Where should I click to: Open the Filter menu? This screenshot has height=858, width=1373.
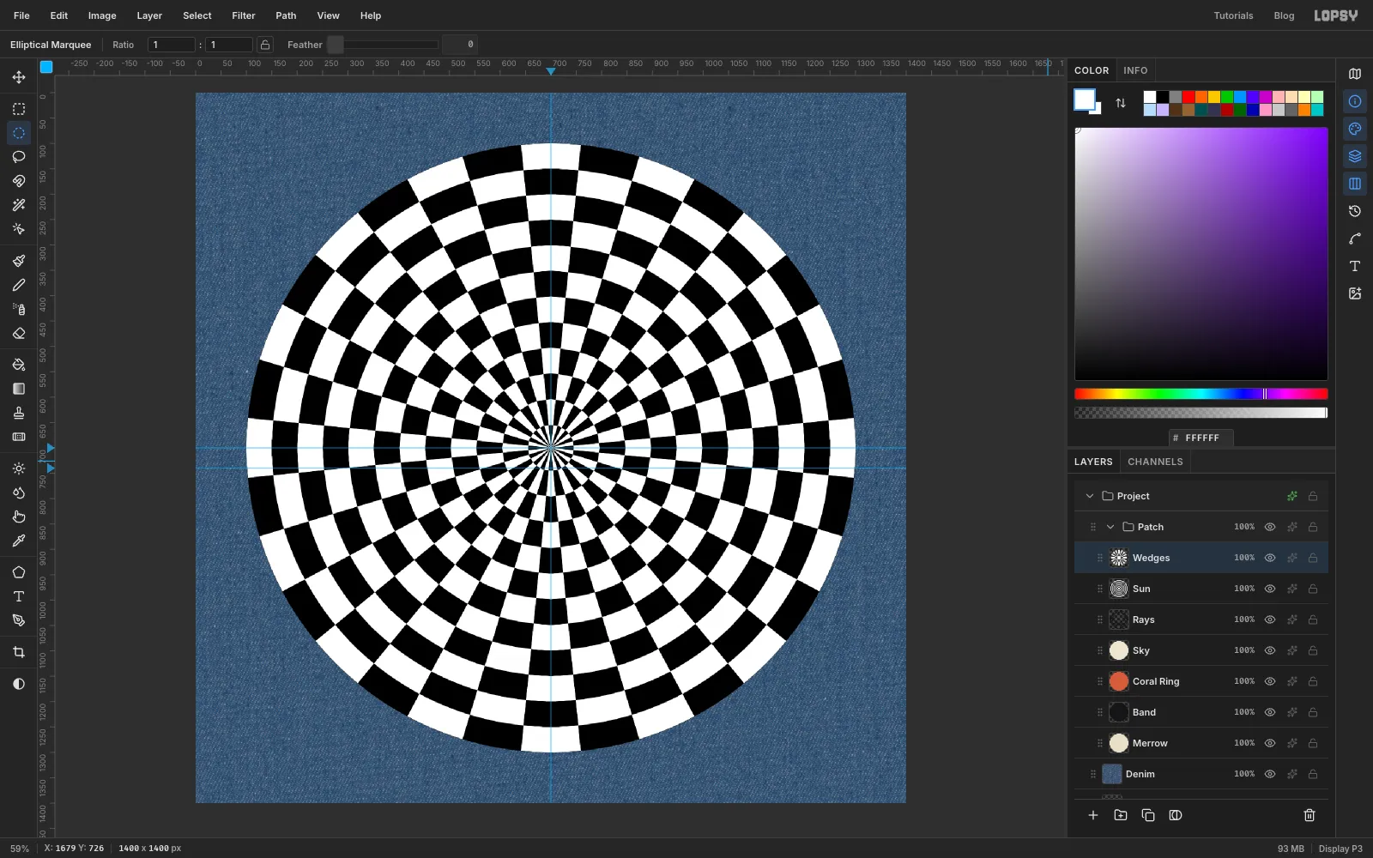click(244, 15)
